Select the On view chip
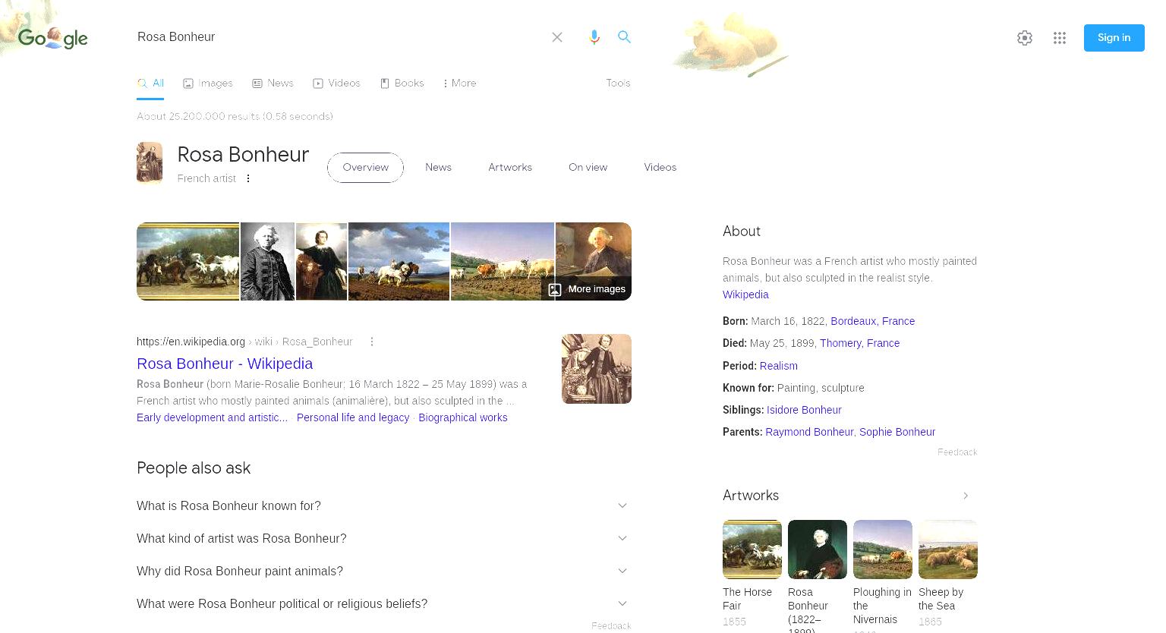1166x633 pixels. (588, 168)
